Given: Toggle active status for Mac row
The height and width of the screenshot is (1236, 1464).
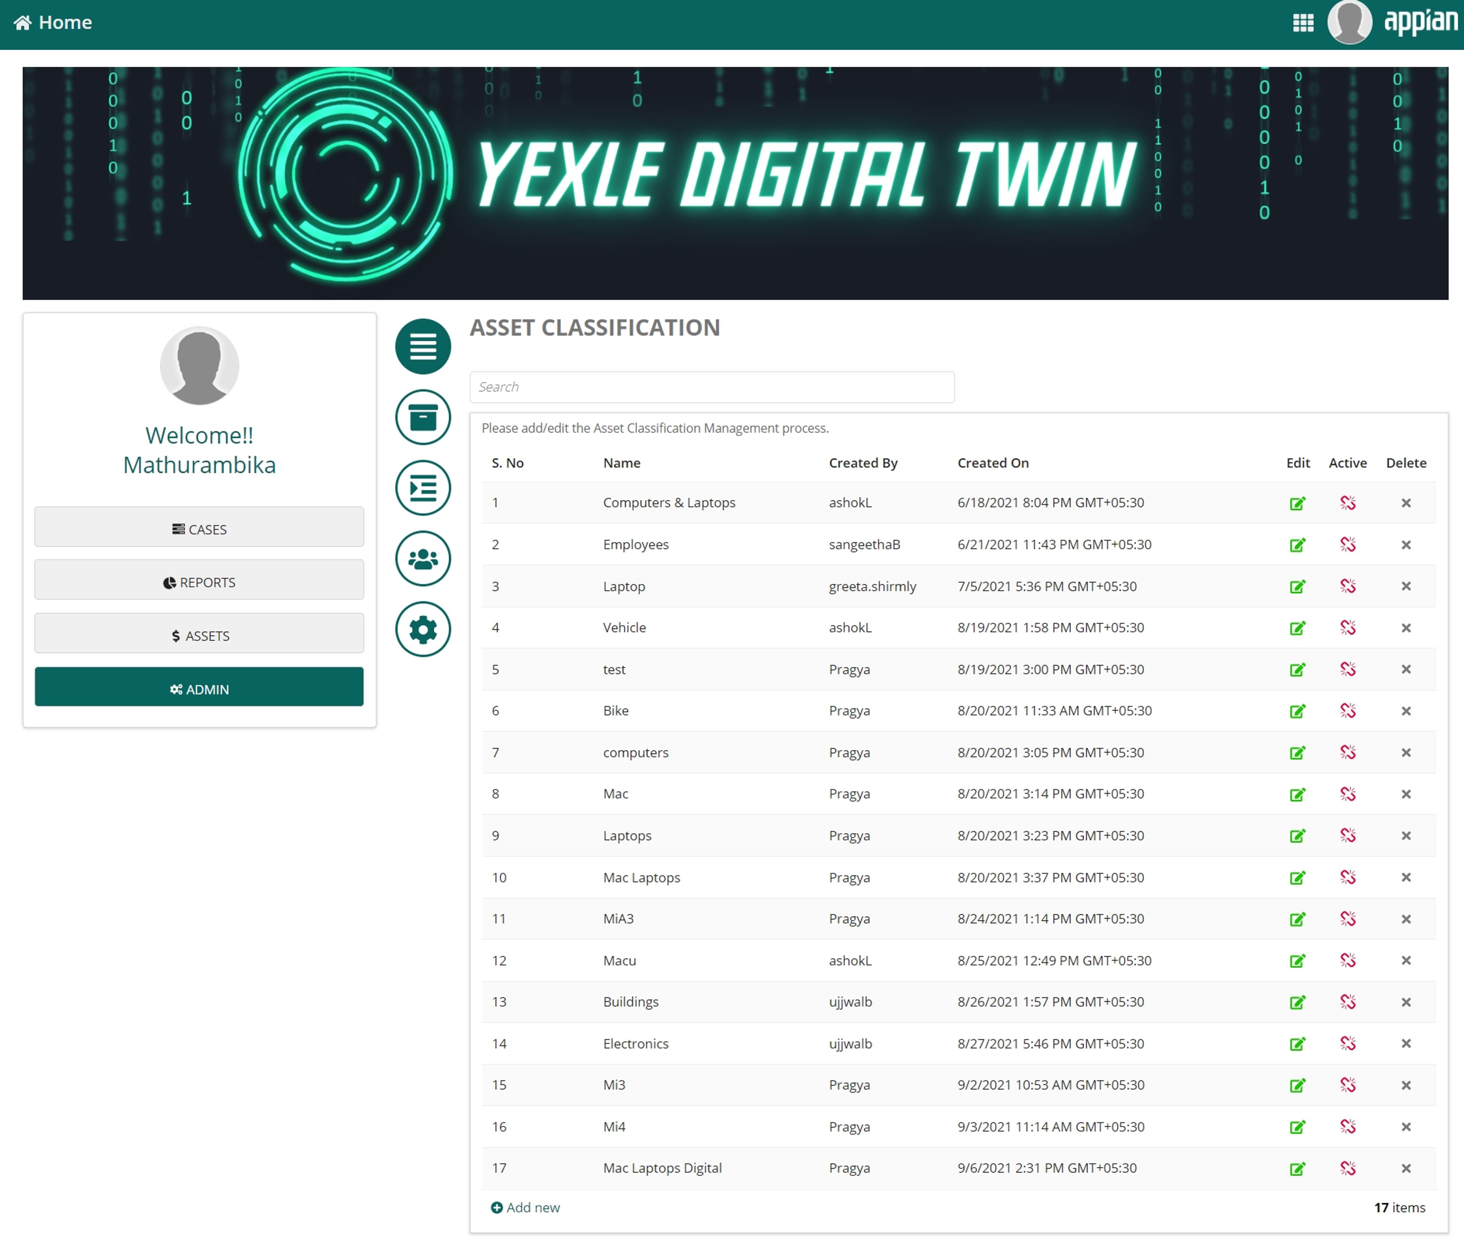Looking at the screenshot, I should pyautogui.click(x=1348, y=794).
